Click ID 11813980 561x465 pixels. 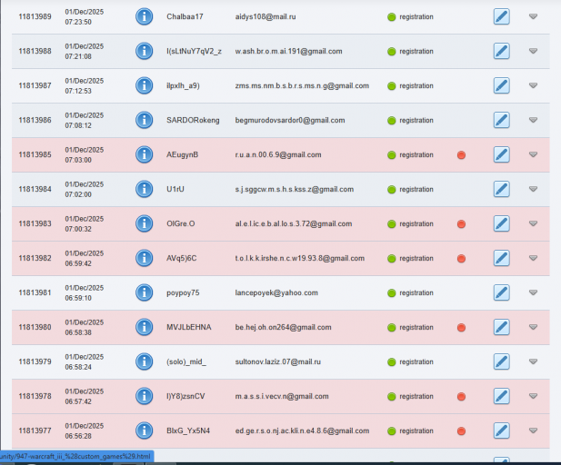pyautogui.click(x=35, y=327)
